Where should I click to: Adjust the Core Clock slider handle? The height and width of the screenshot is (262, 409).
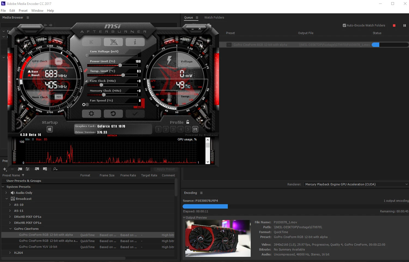pyautogui.click(x=101, y=85)
